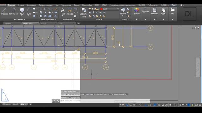This screenshot has width=202, height=113.
Task: Open the Свойства color wheel panel
Action: (136, 11)
